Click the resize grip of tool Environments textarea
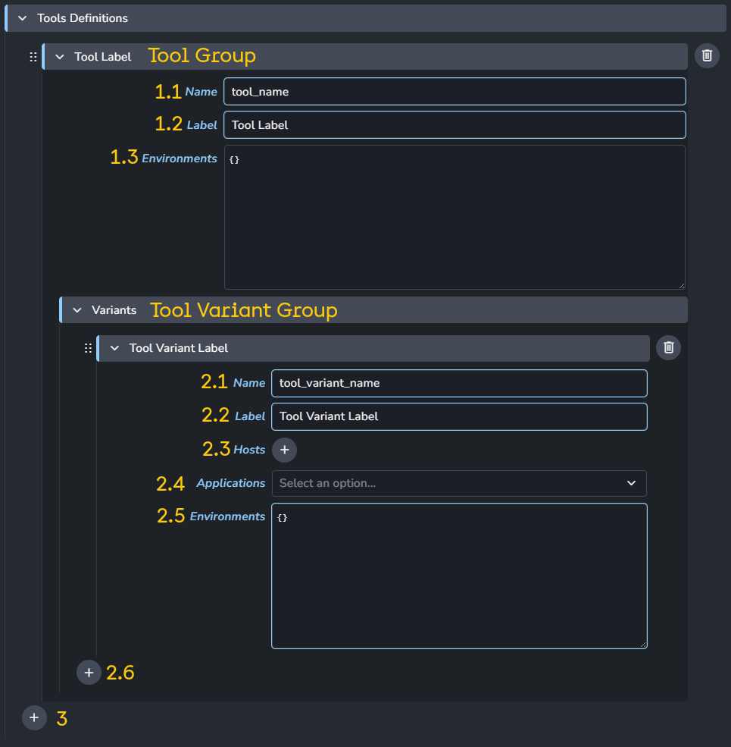Viewport: 731px width, 747px height. click(681, 284)
